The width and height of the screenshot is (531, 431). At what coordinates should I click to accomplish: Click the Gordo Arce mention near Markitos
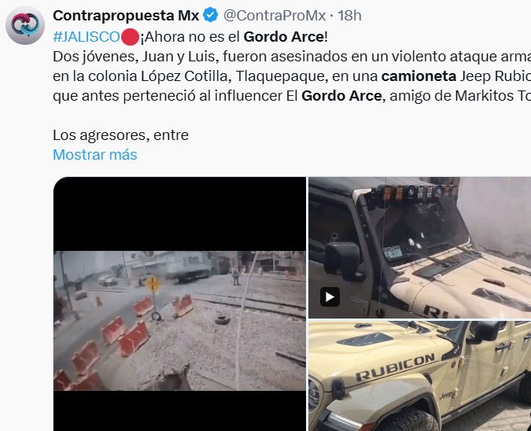(341, 95)
